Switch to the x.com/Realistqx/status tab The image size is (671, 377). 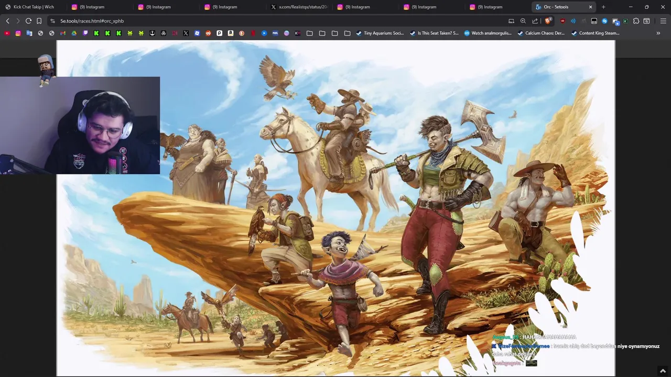point(298,7)
